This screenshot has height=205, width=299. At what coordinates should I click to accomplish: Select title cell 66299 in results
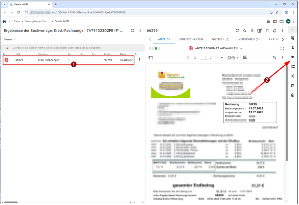(19, 60)
